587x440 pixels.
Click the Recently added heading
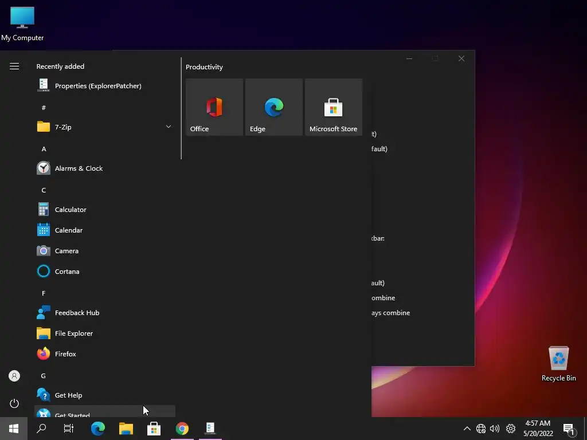60,66
